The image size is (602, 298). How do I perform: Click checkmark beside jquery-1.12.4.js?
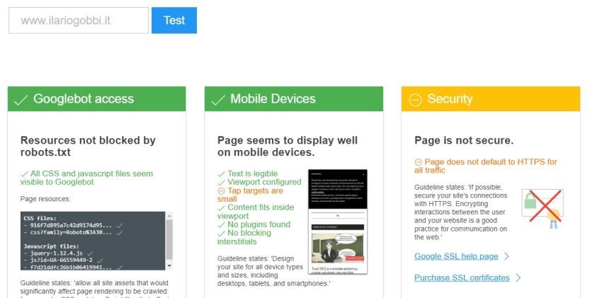90,253
